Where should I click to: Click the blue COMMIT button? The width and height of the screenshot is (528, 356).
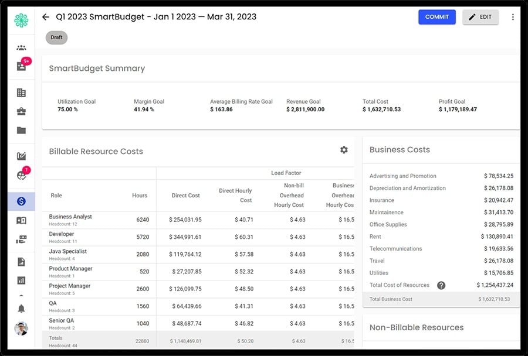pyautogui.click(x=436, y=17)
